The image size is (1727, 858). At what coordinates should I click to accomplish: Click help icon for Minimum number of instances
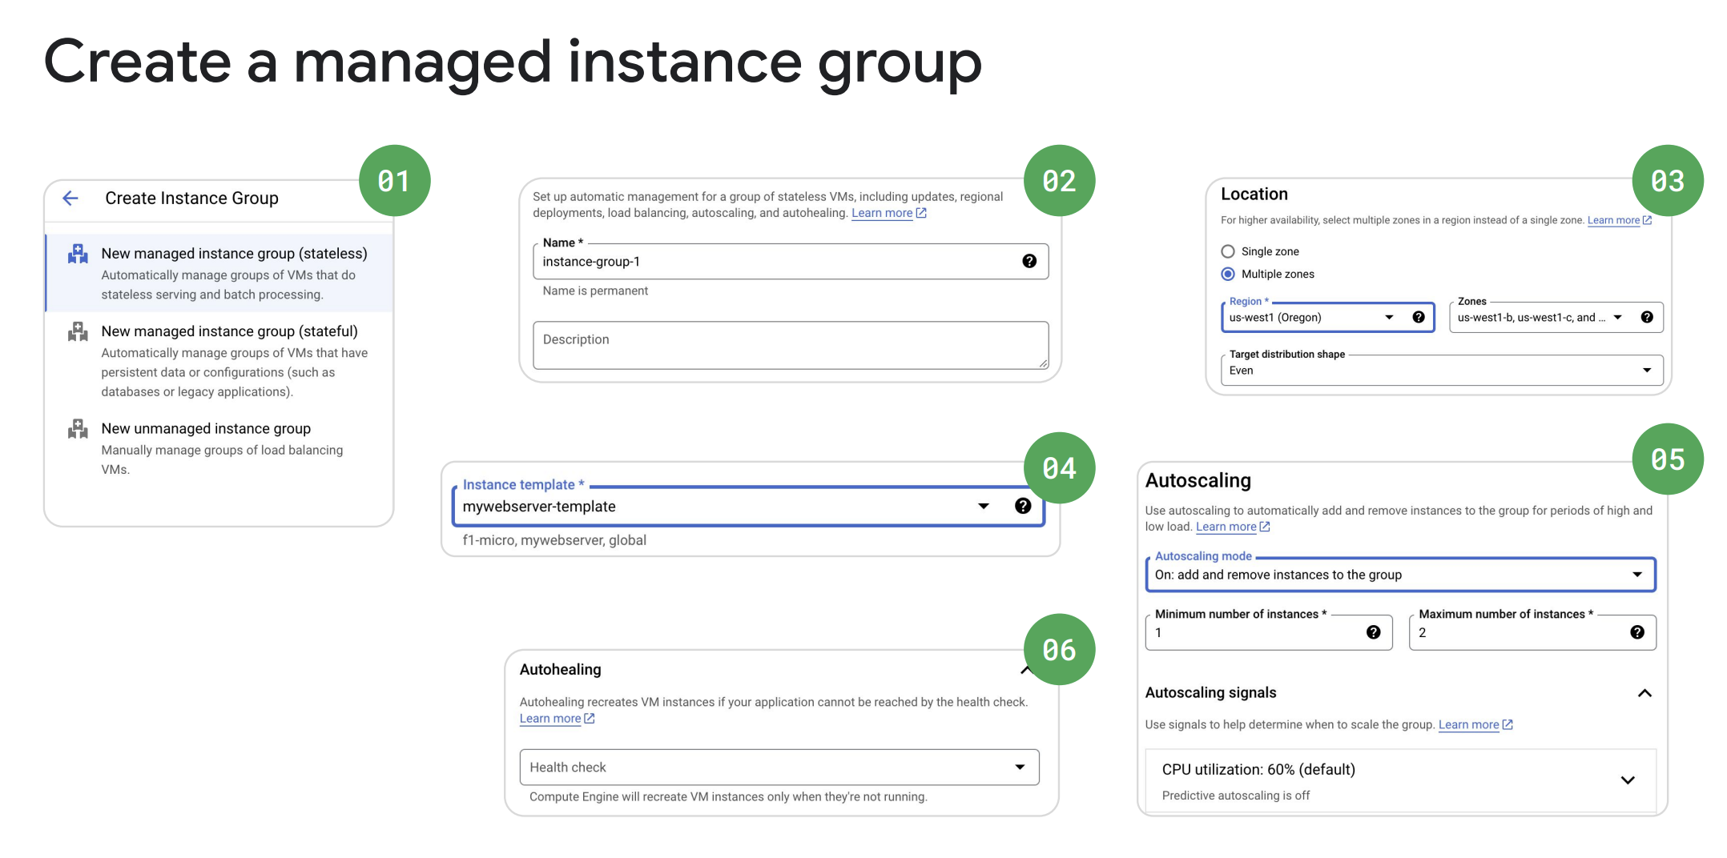tap(1374, 632)
